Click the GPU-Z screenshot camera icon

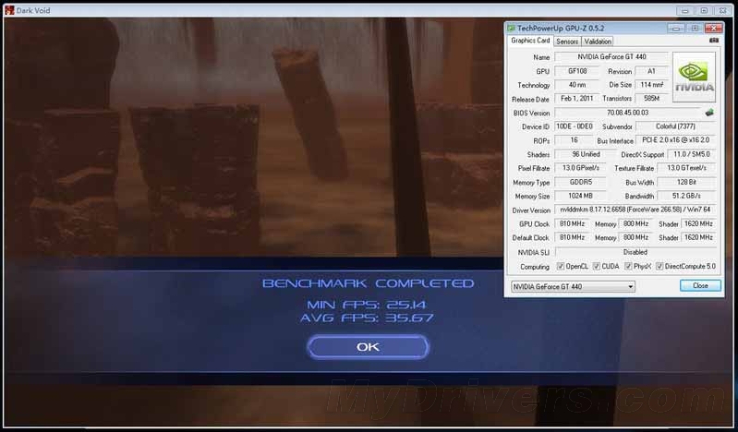(714, 41)
